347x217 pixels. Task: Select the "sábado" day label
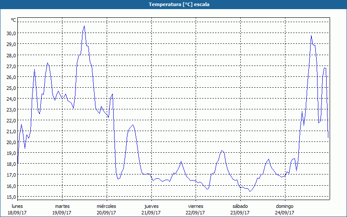click(240, 206)
